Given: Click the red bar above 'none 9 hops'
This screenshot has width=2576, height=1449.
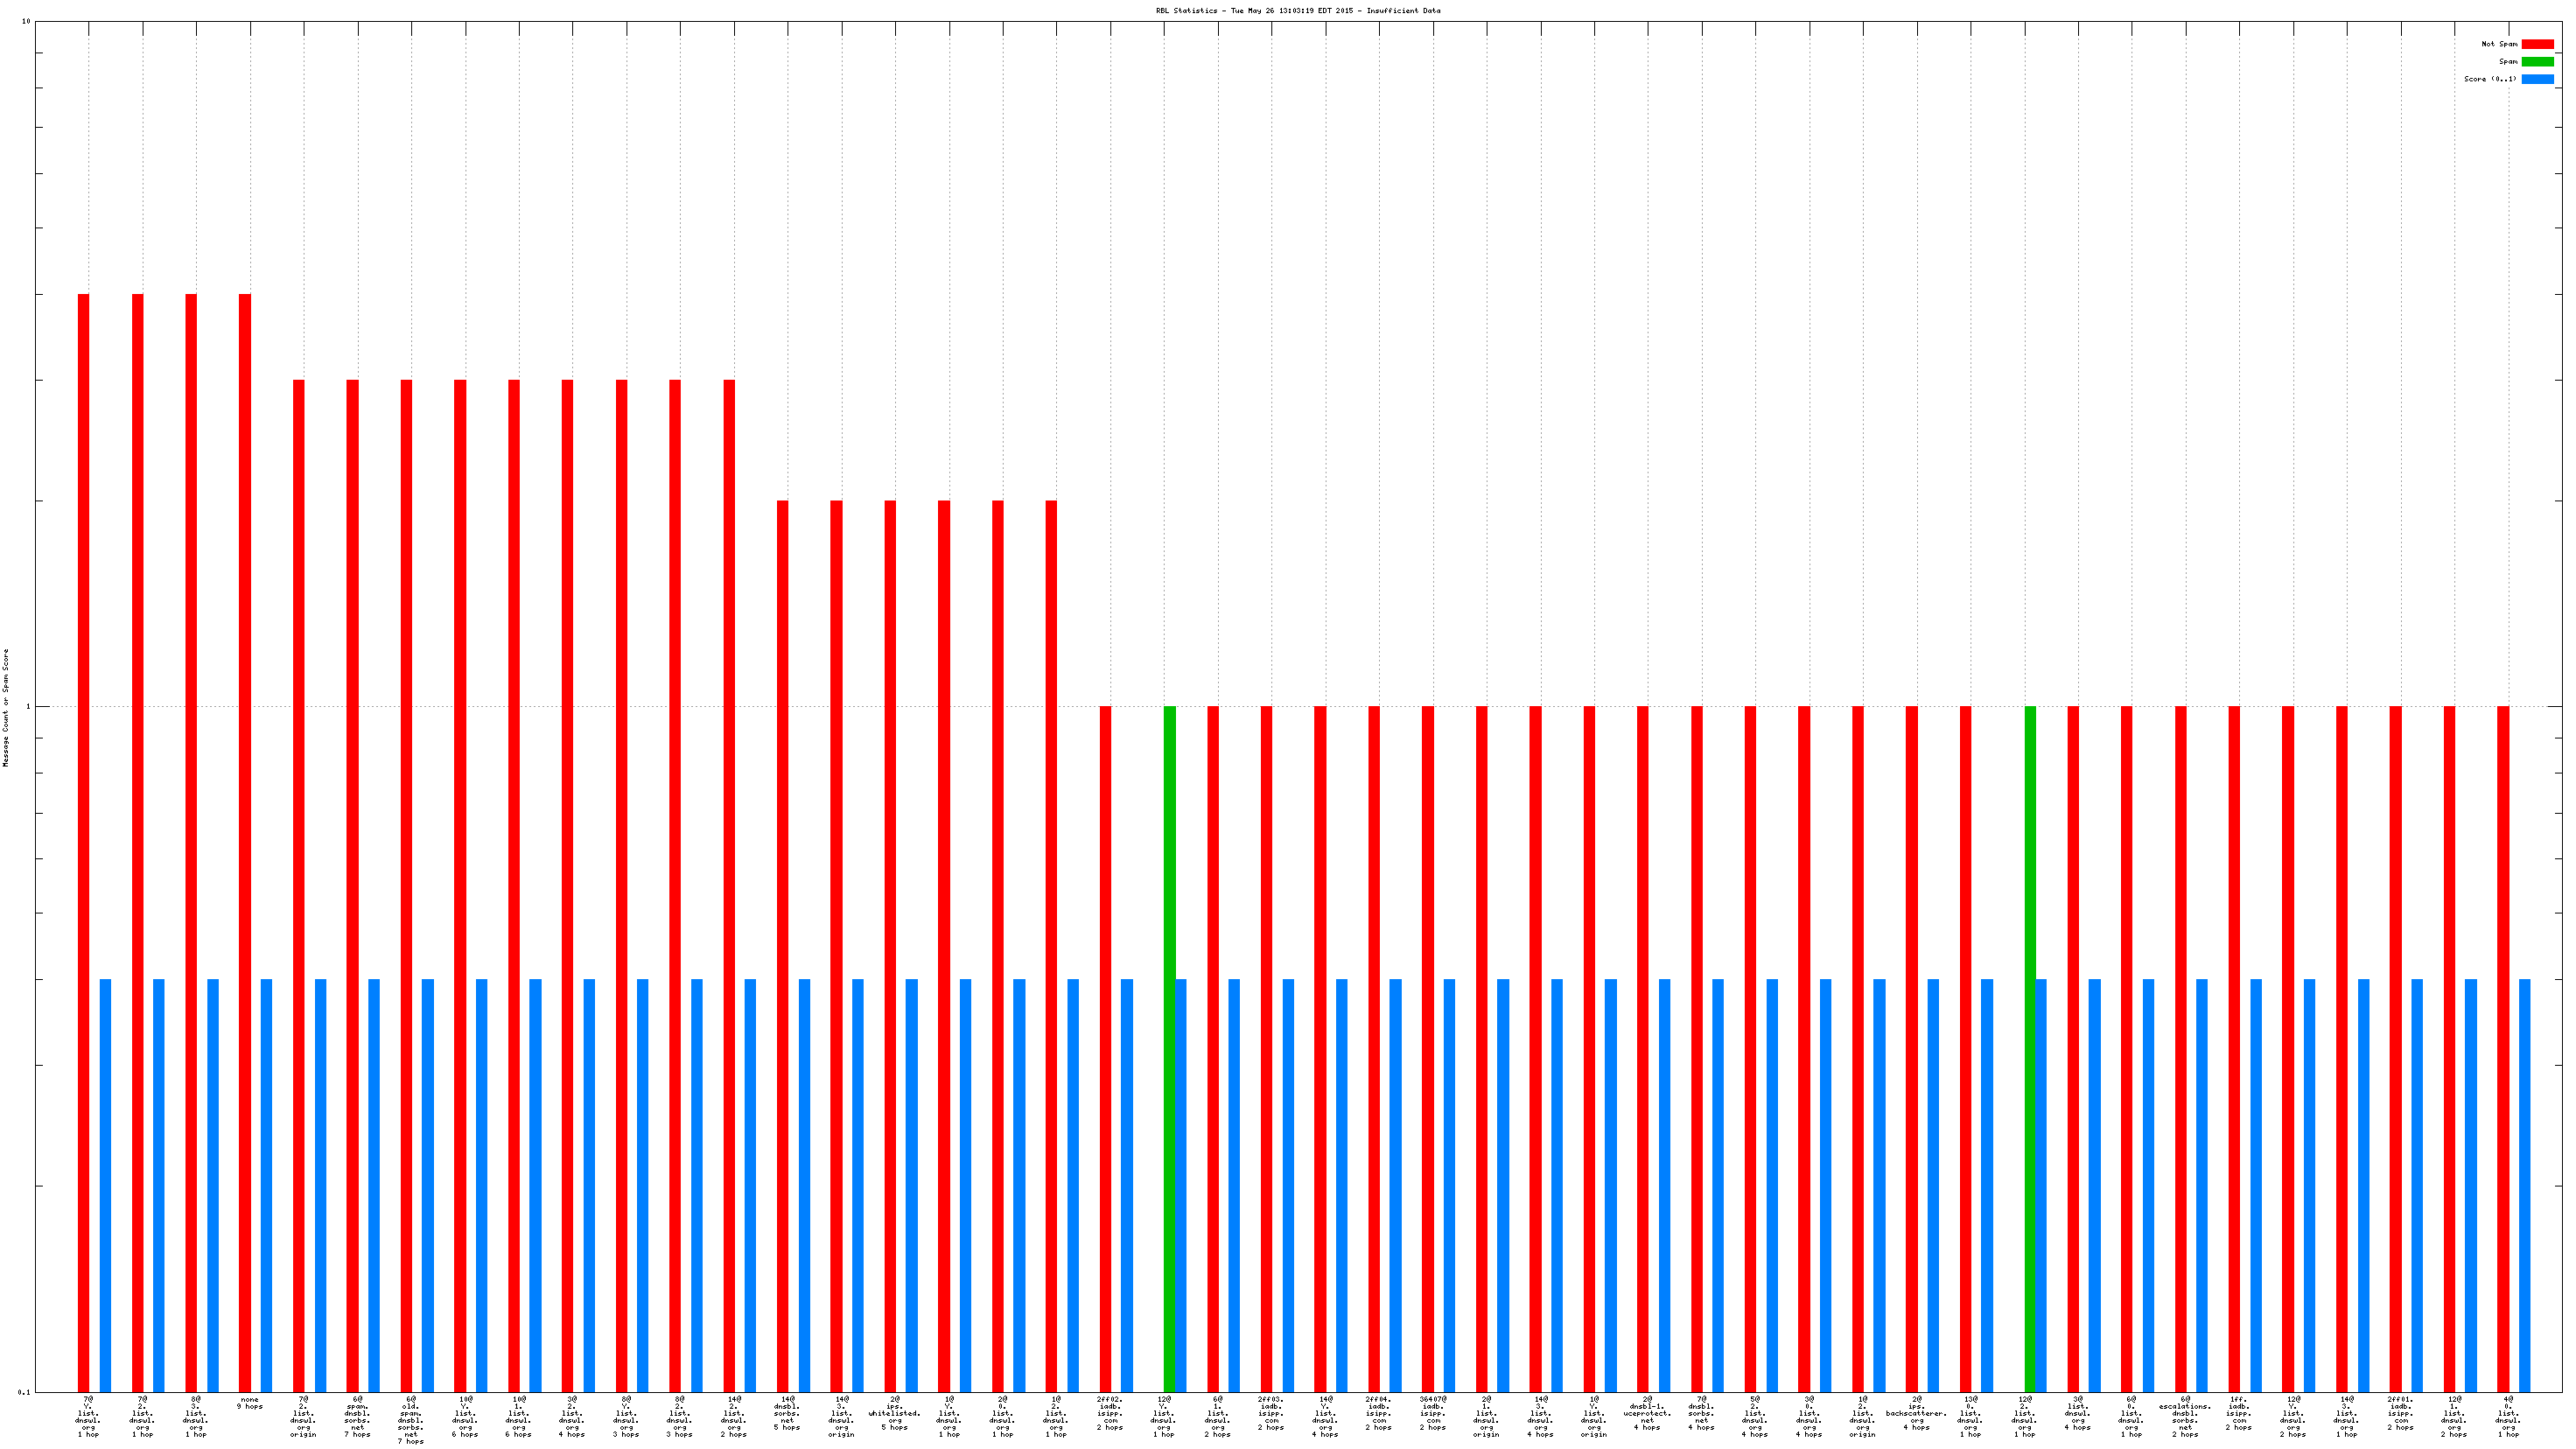Looking at the screenshot, I should (245, 840).
